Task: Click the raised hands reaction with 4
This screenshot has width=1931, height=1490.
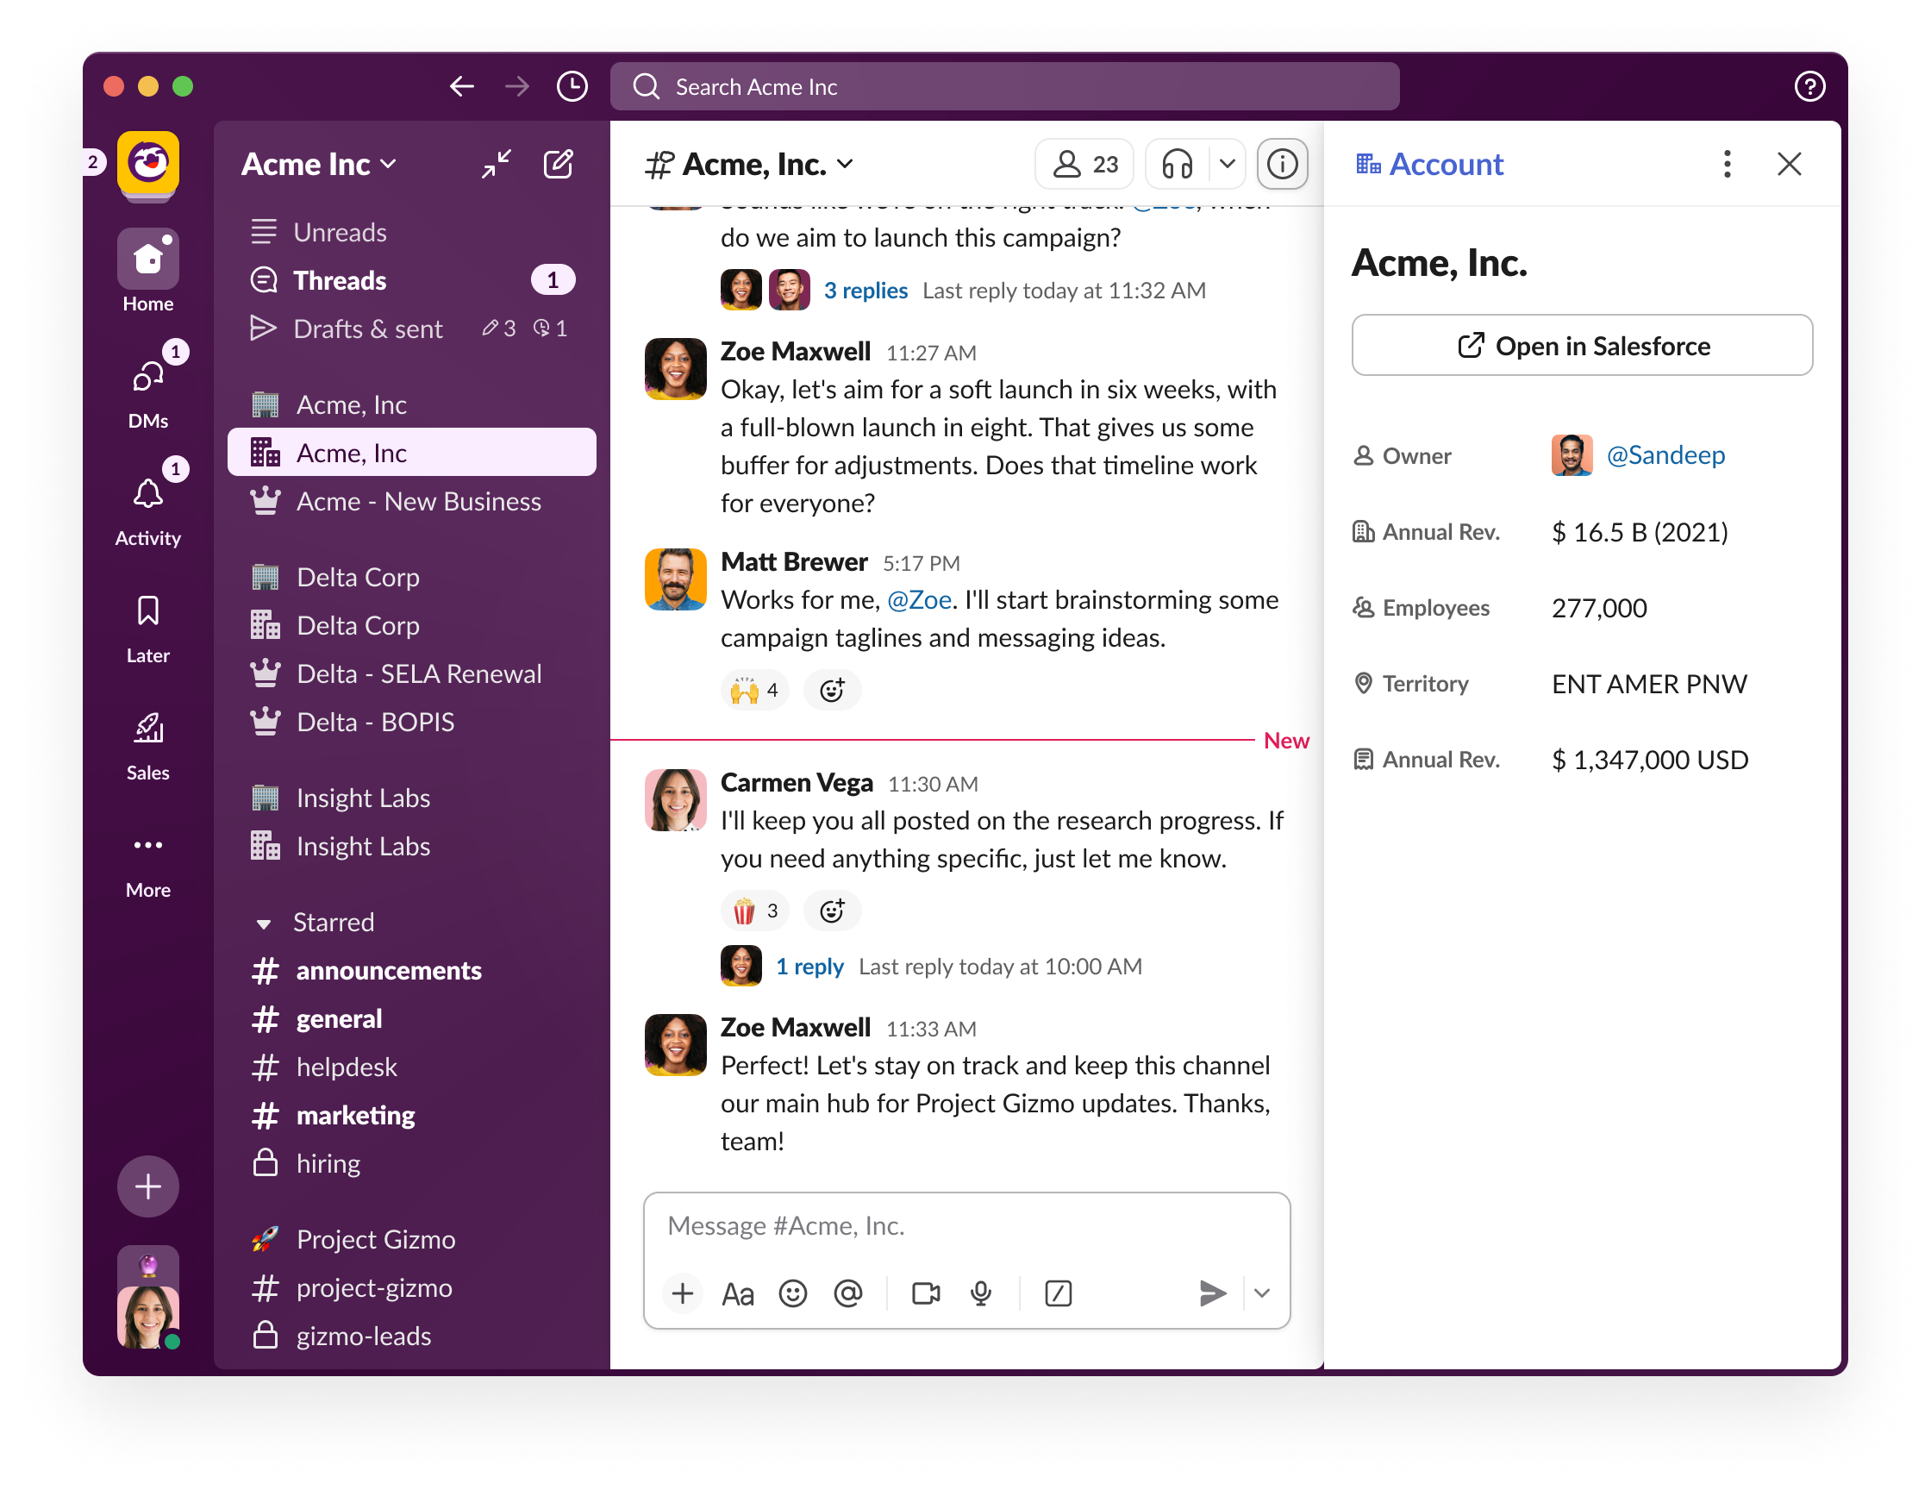Action: point(755,690)
